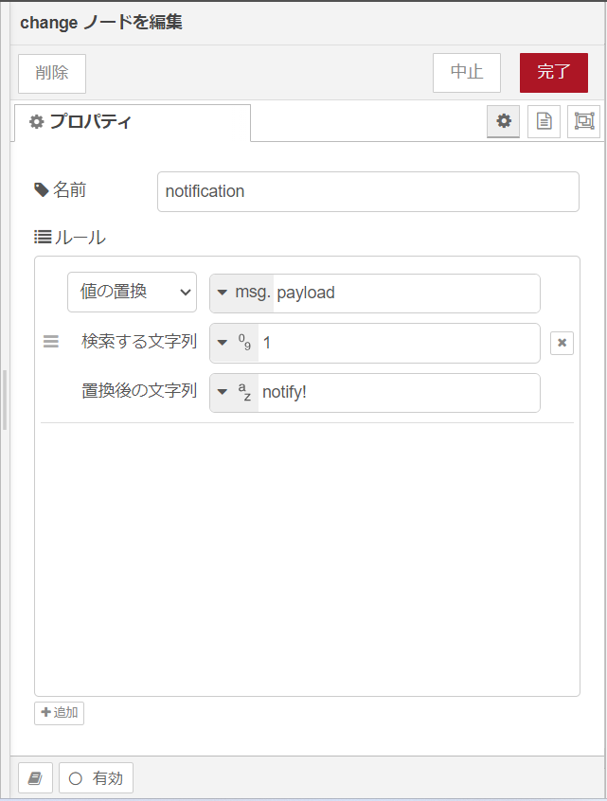Open string type dropdown for replacement value

click(235, 392)
